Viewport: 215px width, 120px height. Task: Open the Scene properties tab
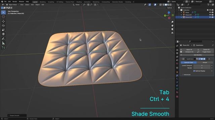click(177, 60)
